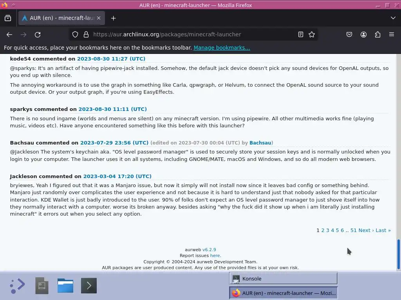
Task: Click the forward navigation arrow
Action: click(23, 34)
